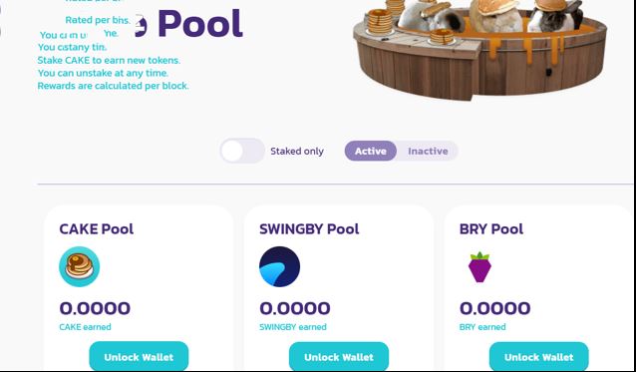
Task: Click the SWINGBY Pool card title
Action: [x=309, y=229]
